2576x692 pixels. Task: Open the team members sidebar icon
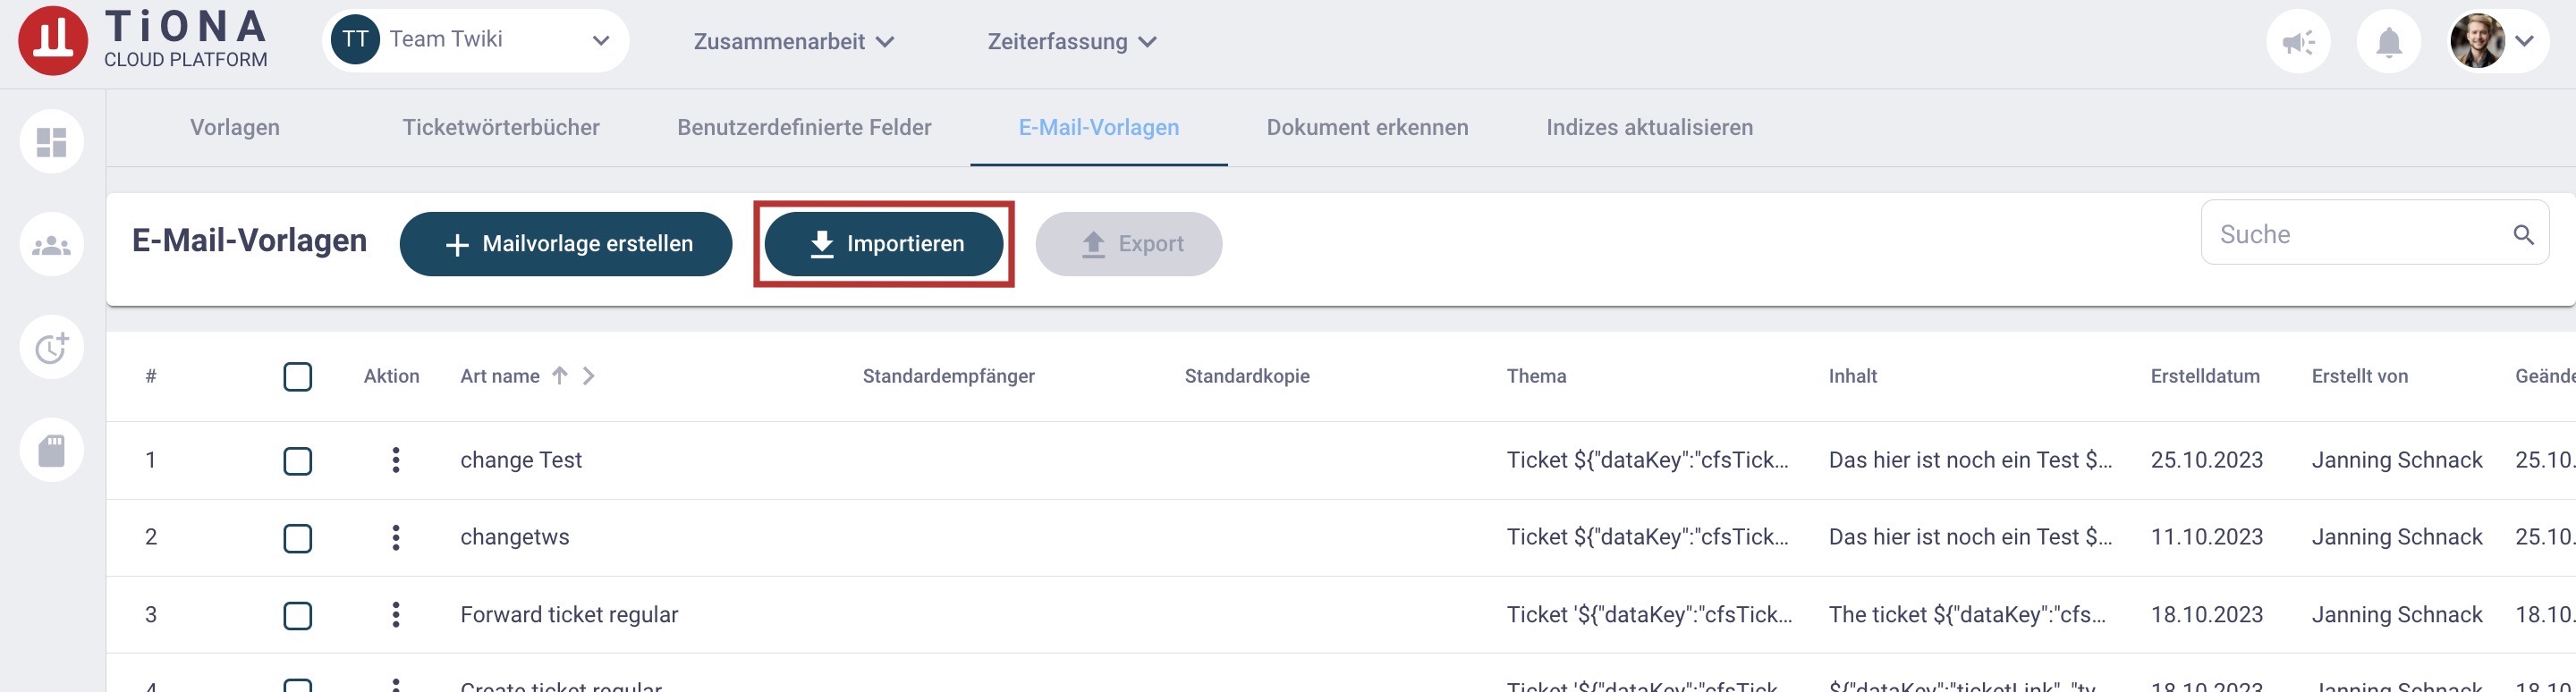(52, 245)
